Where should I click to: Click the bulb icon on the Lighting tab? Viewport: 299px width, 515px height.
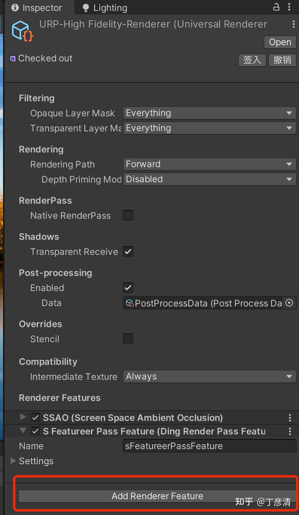coord(87,7)
